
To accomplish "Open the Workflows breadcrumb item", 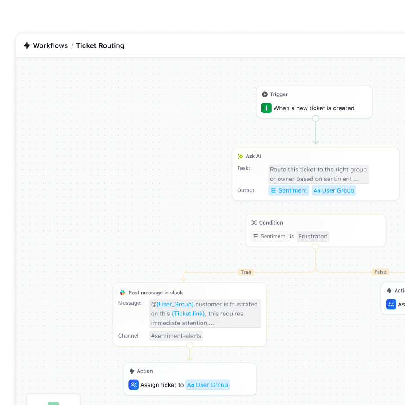I will coord(50,45).
